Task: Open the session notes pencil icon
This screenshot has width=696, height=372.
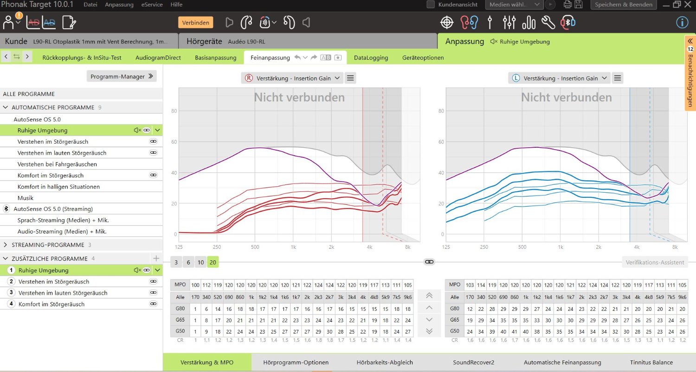Action: (69, 22)
